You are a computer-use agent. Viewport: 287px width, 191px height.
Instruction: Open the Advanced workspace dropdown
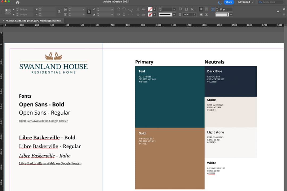[x=246, y=2]
